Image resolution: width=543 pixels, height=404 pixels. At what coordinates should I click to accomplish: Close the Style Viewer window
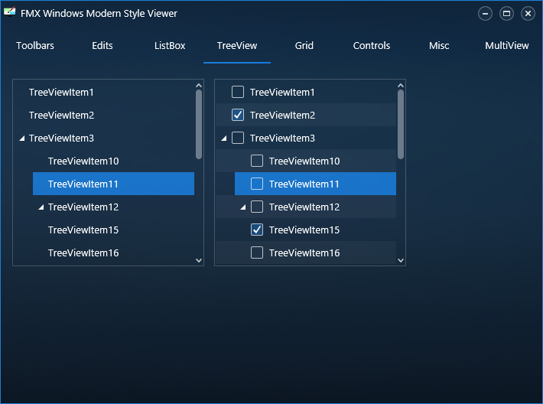528,14
